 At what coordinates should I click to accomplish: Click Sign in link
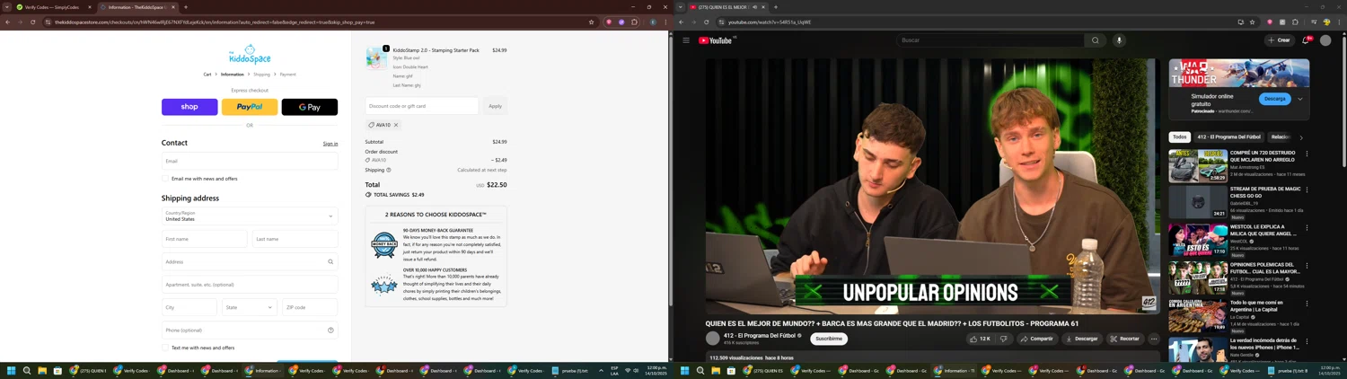(x=330, y=144)
